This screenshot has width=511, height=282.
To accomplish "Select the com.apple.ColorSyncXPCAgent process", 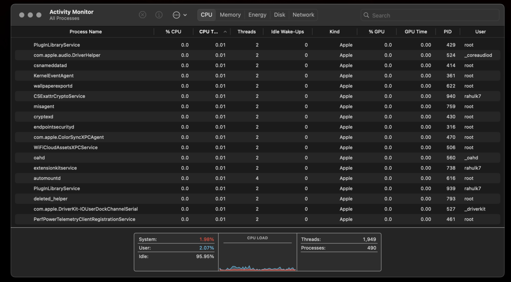I will coord(257,137).
